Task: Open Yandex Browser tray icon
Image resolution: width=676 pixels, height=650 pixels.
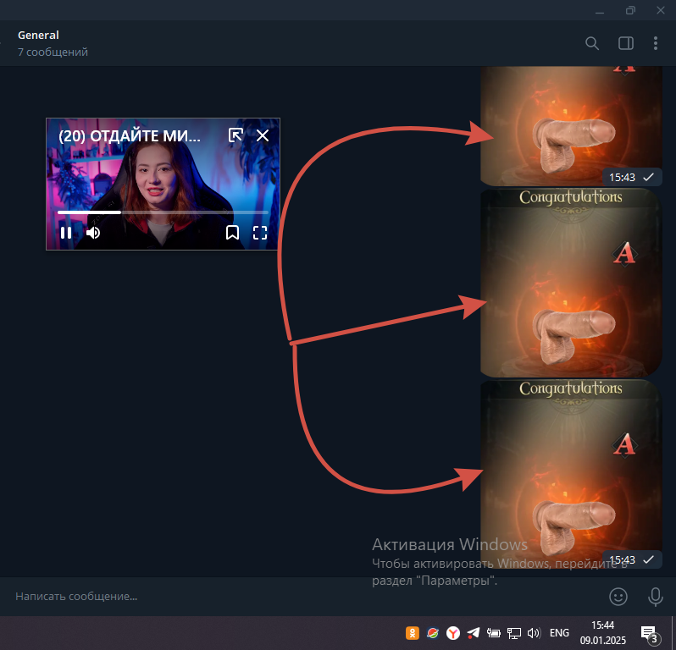Action: 452,633
